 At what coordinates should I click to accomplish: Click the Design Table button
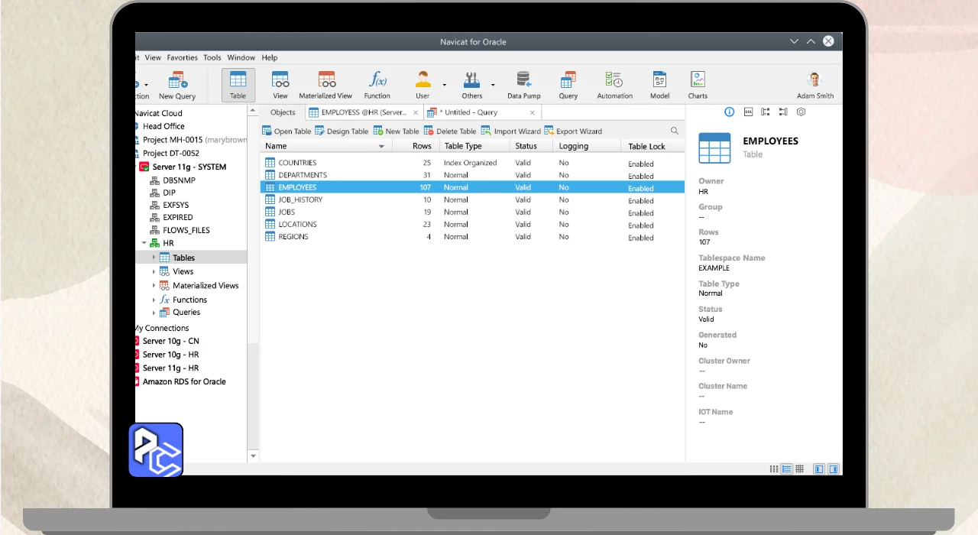pyautogui.click(x=342, y=131)
